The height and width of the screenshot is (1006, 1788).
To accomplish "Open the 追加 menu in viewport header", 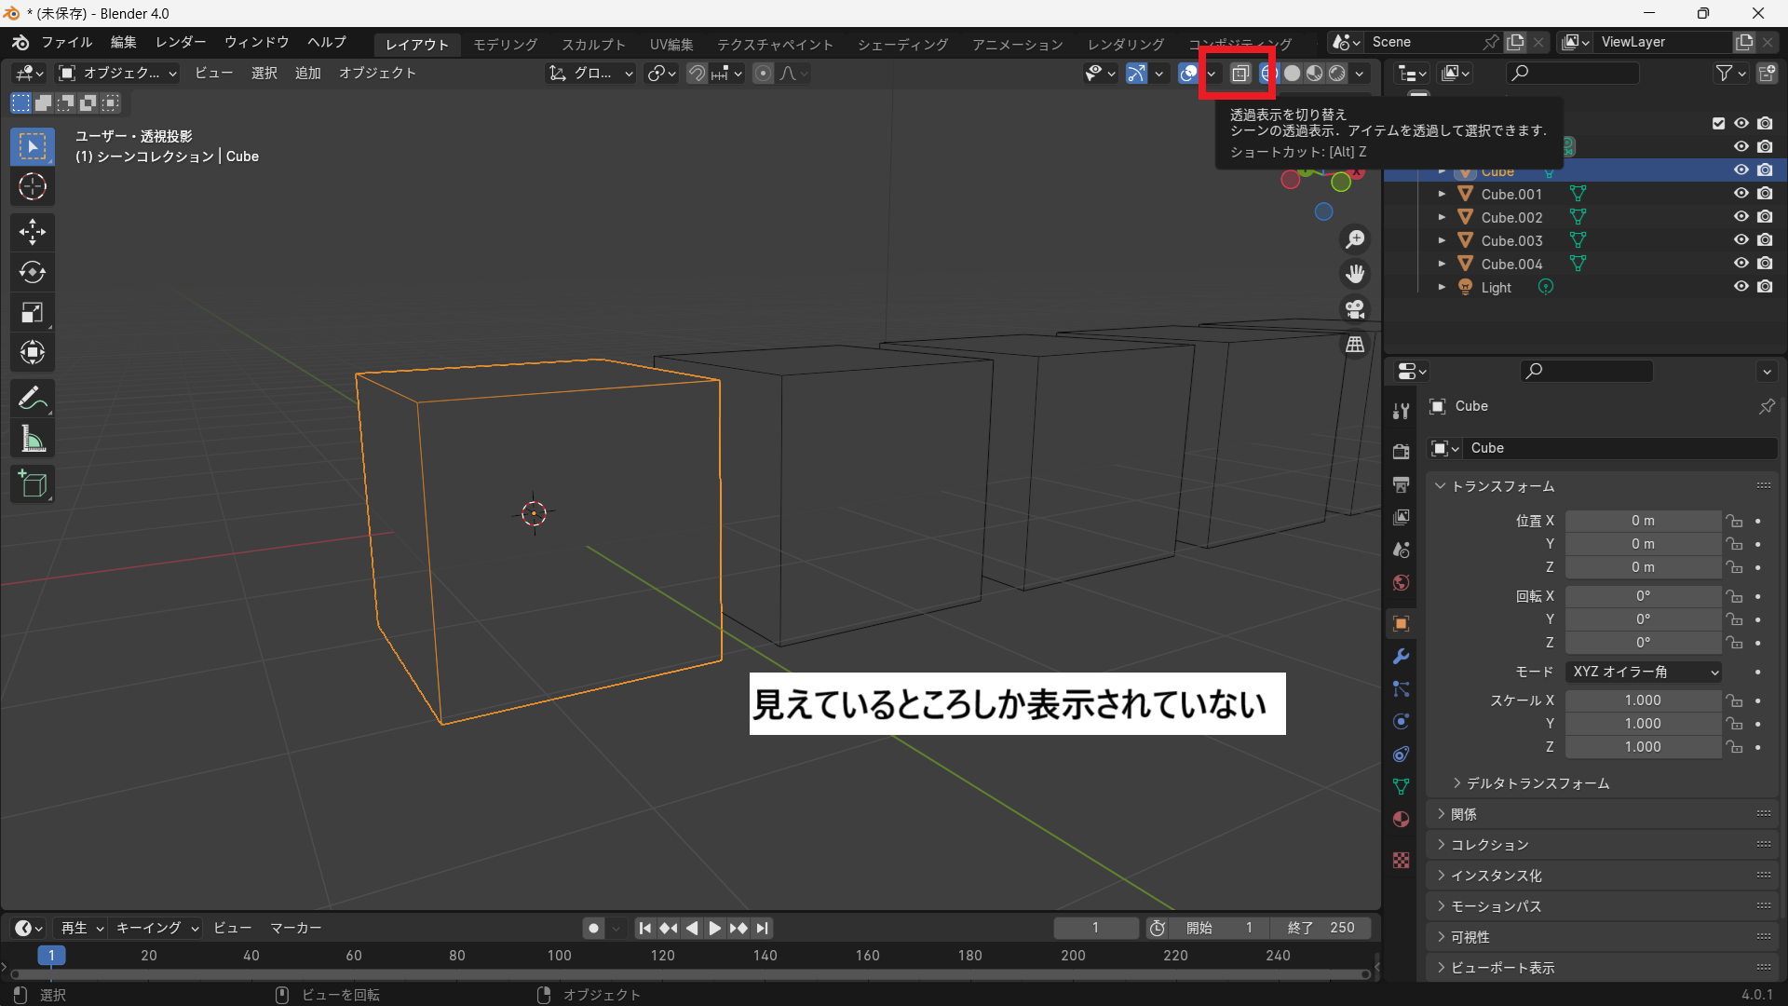I will [307, 73].
